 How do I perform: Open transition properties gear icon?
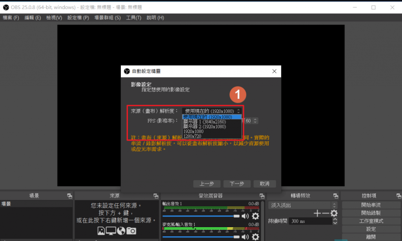coord(334,213)
